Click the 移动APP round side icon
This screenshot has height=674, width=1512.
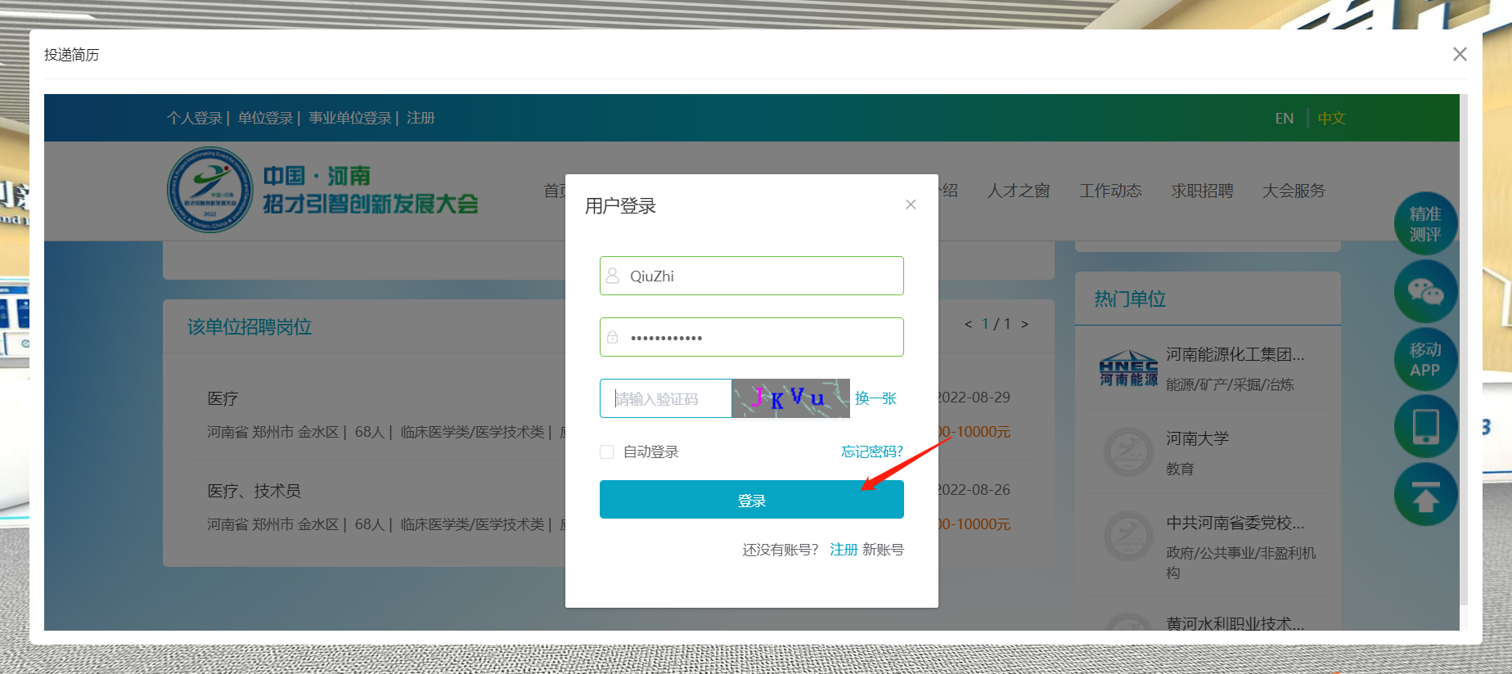click(x=1425, y=360)
